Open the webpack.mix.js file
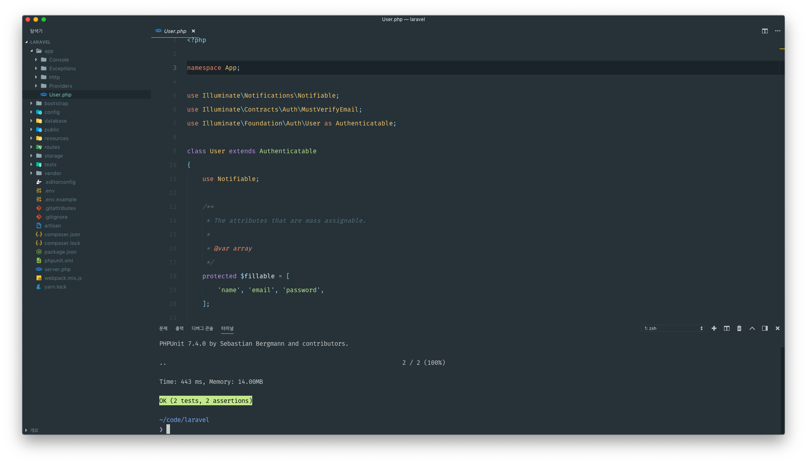Viewport: 807px width, 464px height. click(x=63, y=278)
